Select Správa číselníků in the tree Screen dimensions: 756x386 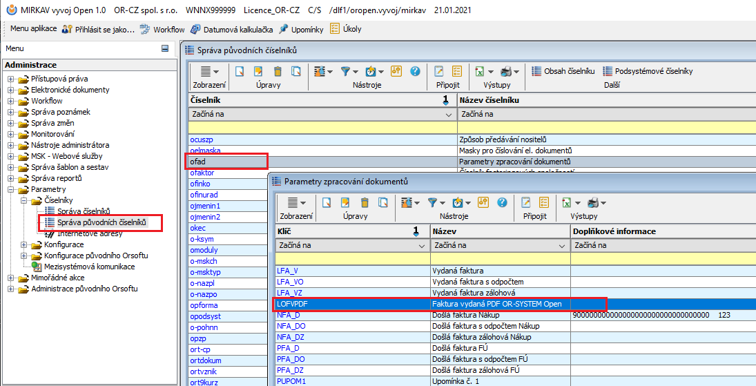coord(83,211)
